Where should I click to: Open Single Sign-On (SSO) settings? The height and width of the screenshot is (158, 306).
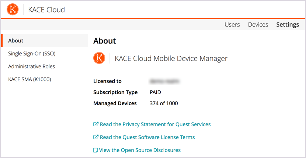tap(32, 54)
